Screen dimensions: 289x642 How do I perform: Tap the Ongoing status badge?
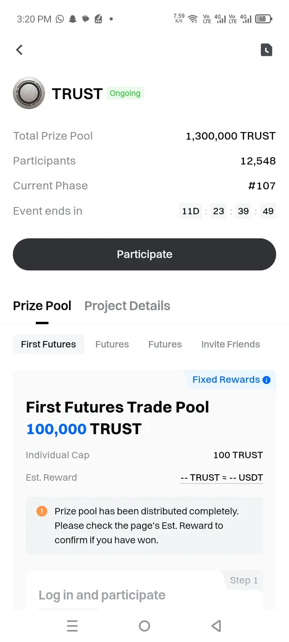125,93
